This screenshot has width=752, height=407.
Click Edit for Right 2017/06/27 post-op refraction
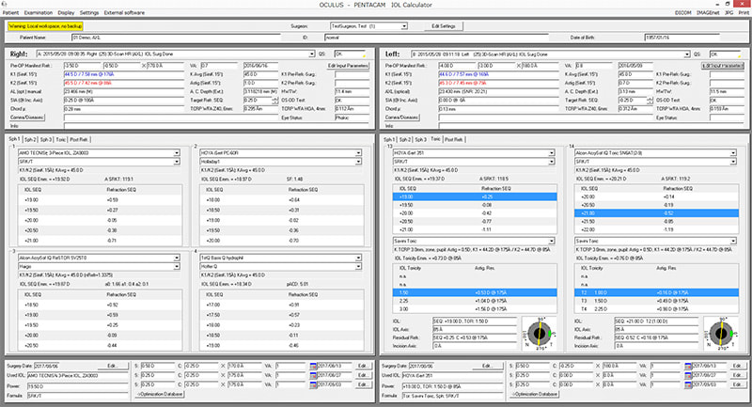point(363,375)
